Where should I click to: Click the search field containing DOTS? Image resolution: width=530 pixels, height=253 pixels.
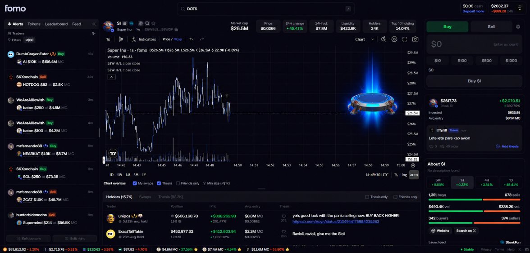click(266, 9)
